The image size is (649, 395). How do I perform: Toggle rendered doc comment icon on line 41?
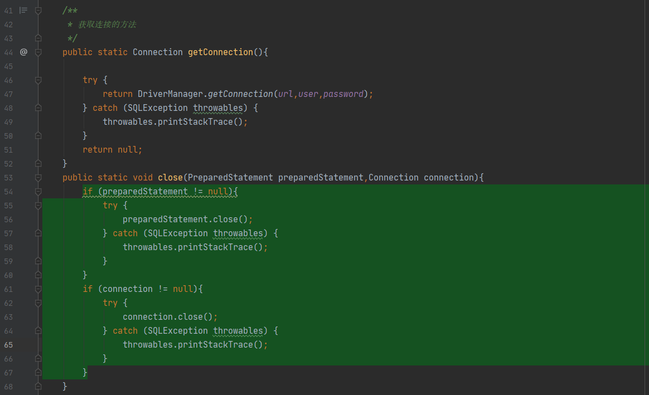coord(23,11)
